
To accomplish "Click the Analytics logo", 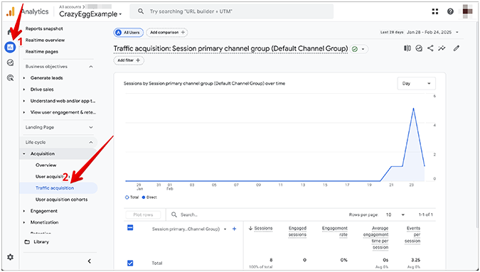I will [10, 11].
